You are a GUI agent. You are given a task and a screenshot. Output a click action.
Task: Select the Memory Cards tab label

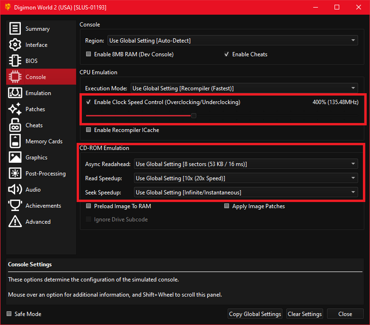pos(44,141)
